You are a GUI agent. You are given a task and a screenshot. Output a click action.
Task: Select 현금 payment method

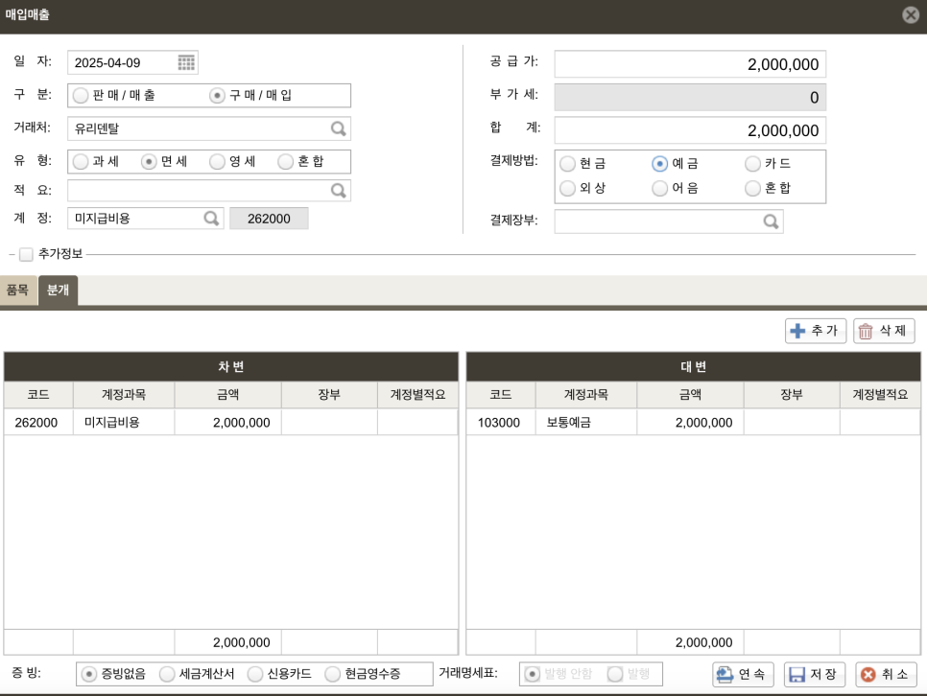[567, 164]
